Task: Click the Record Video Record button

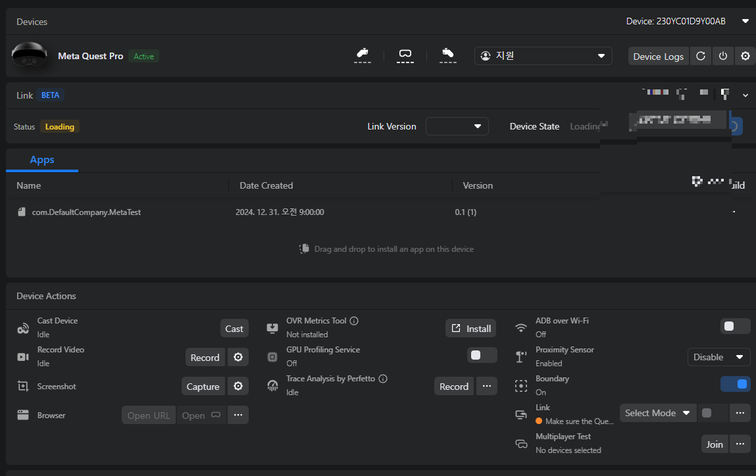Action: click(205, 358)
